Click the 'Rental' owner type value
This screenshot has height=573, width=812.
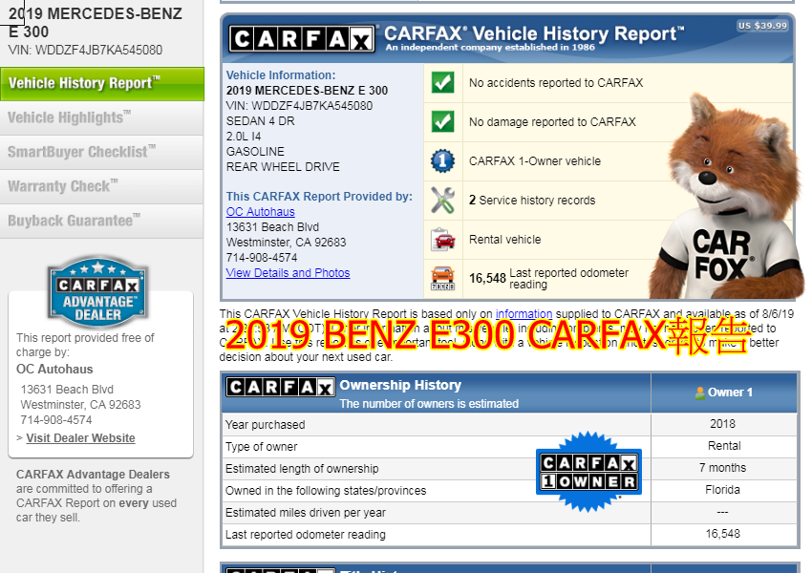coord(724,446)
